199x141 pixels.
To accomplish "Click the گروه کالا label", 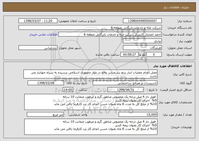I will [186, 83].
